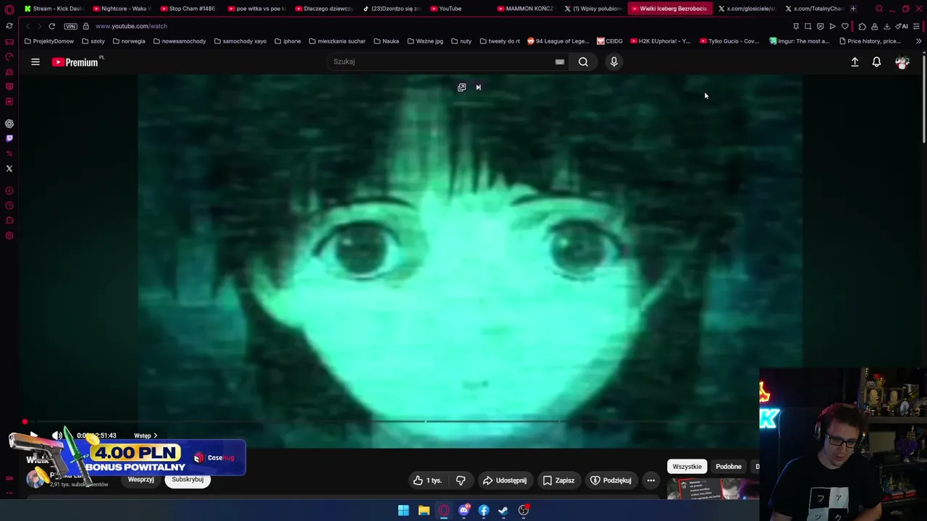
Task: Open a new browser tab
Action: tap(853, 9)
